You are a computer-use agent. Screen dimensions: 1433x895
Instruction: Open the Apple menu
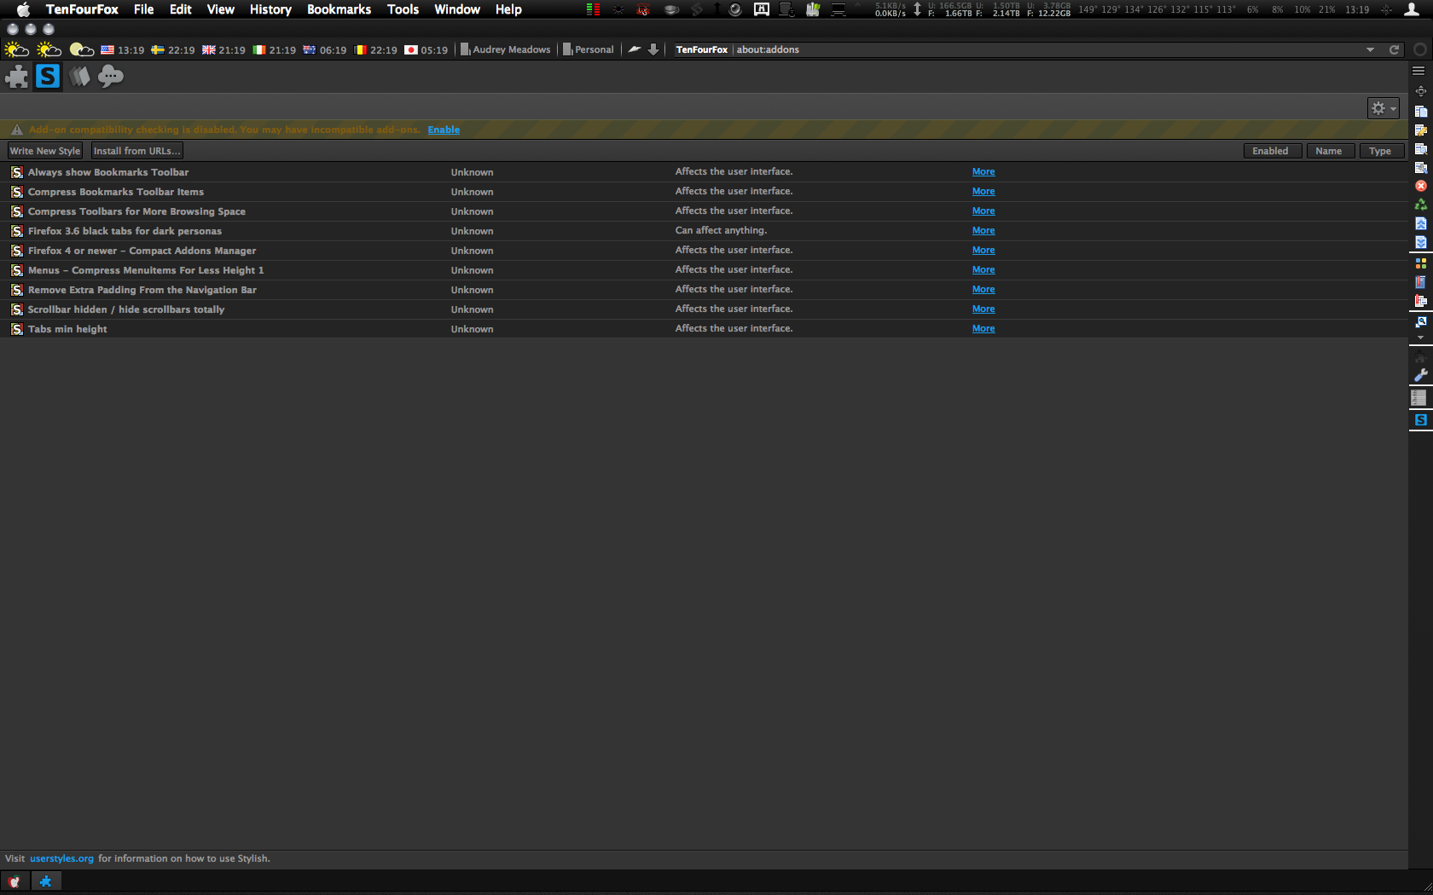point(23,9)
